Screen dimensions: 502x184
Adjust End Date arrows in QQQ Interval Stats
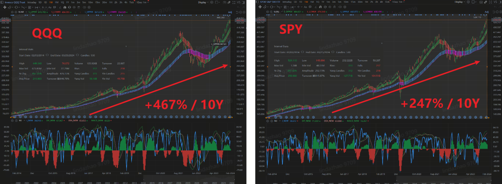pyautogui.click(x=77, y=55)
